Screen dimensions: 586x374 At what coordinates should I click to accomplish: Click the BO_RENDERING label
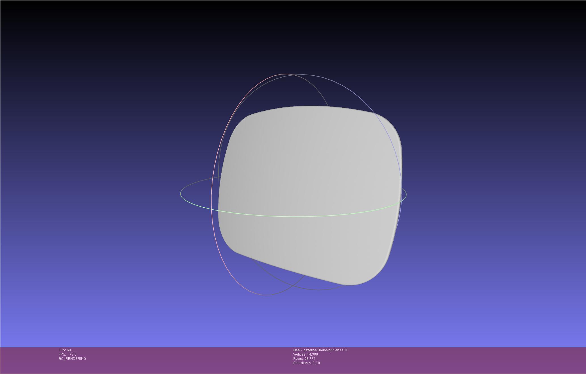click(x=72, y=359)
